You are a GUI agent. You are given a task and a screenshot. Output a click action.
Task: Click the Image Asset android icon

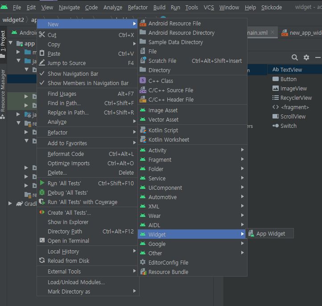pyautogui.click(x=143, y=110)
